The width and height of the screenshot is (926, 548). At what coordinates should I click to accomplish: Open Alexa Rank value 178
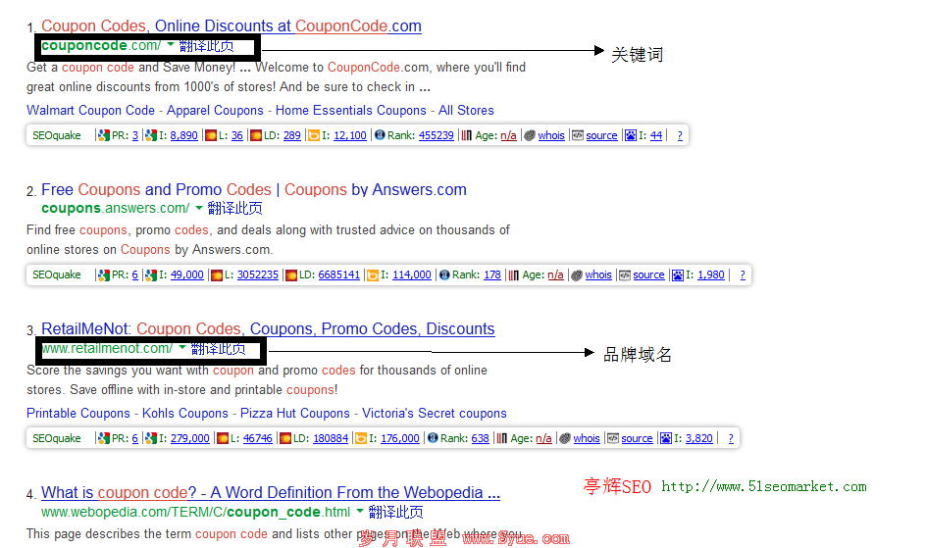[492, 274]
